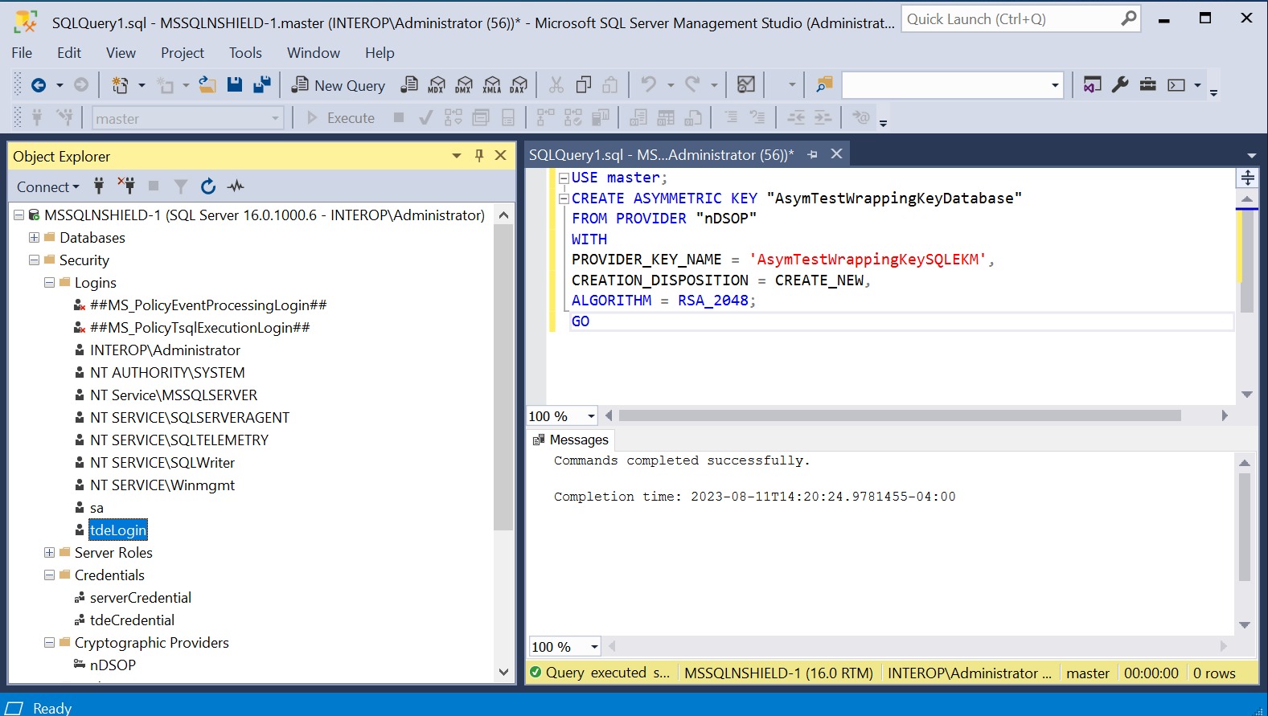Collapse the CREATE ASYMMETRIC KEY code block

tap(564, 198)
